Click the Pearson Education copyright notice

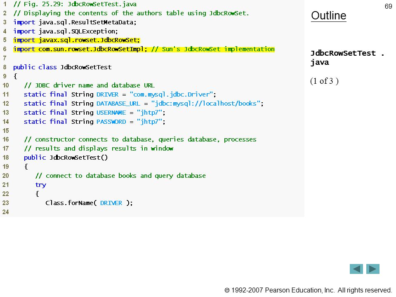coord(308,290)
